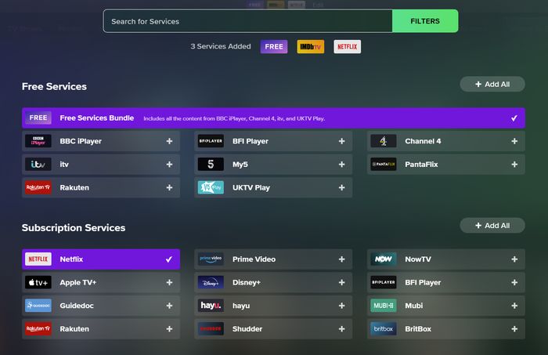The image size is (548, 355).
Task: Add My5 with its plus icon
Action: pyautogui.click(x=341, y=165)
